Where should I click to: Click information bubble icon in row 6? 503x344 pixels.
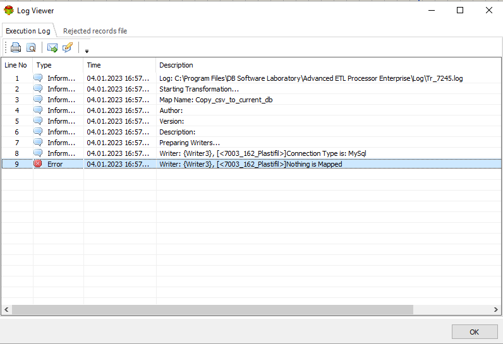click(38, 132)
